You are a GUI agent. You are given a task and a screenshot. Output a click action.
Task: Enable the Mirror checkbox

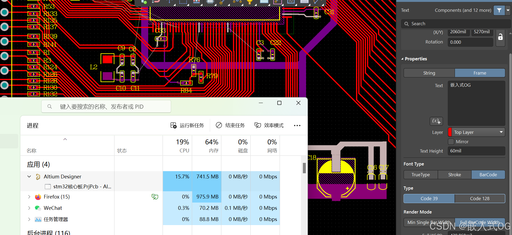[451, 142]
